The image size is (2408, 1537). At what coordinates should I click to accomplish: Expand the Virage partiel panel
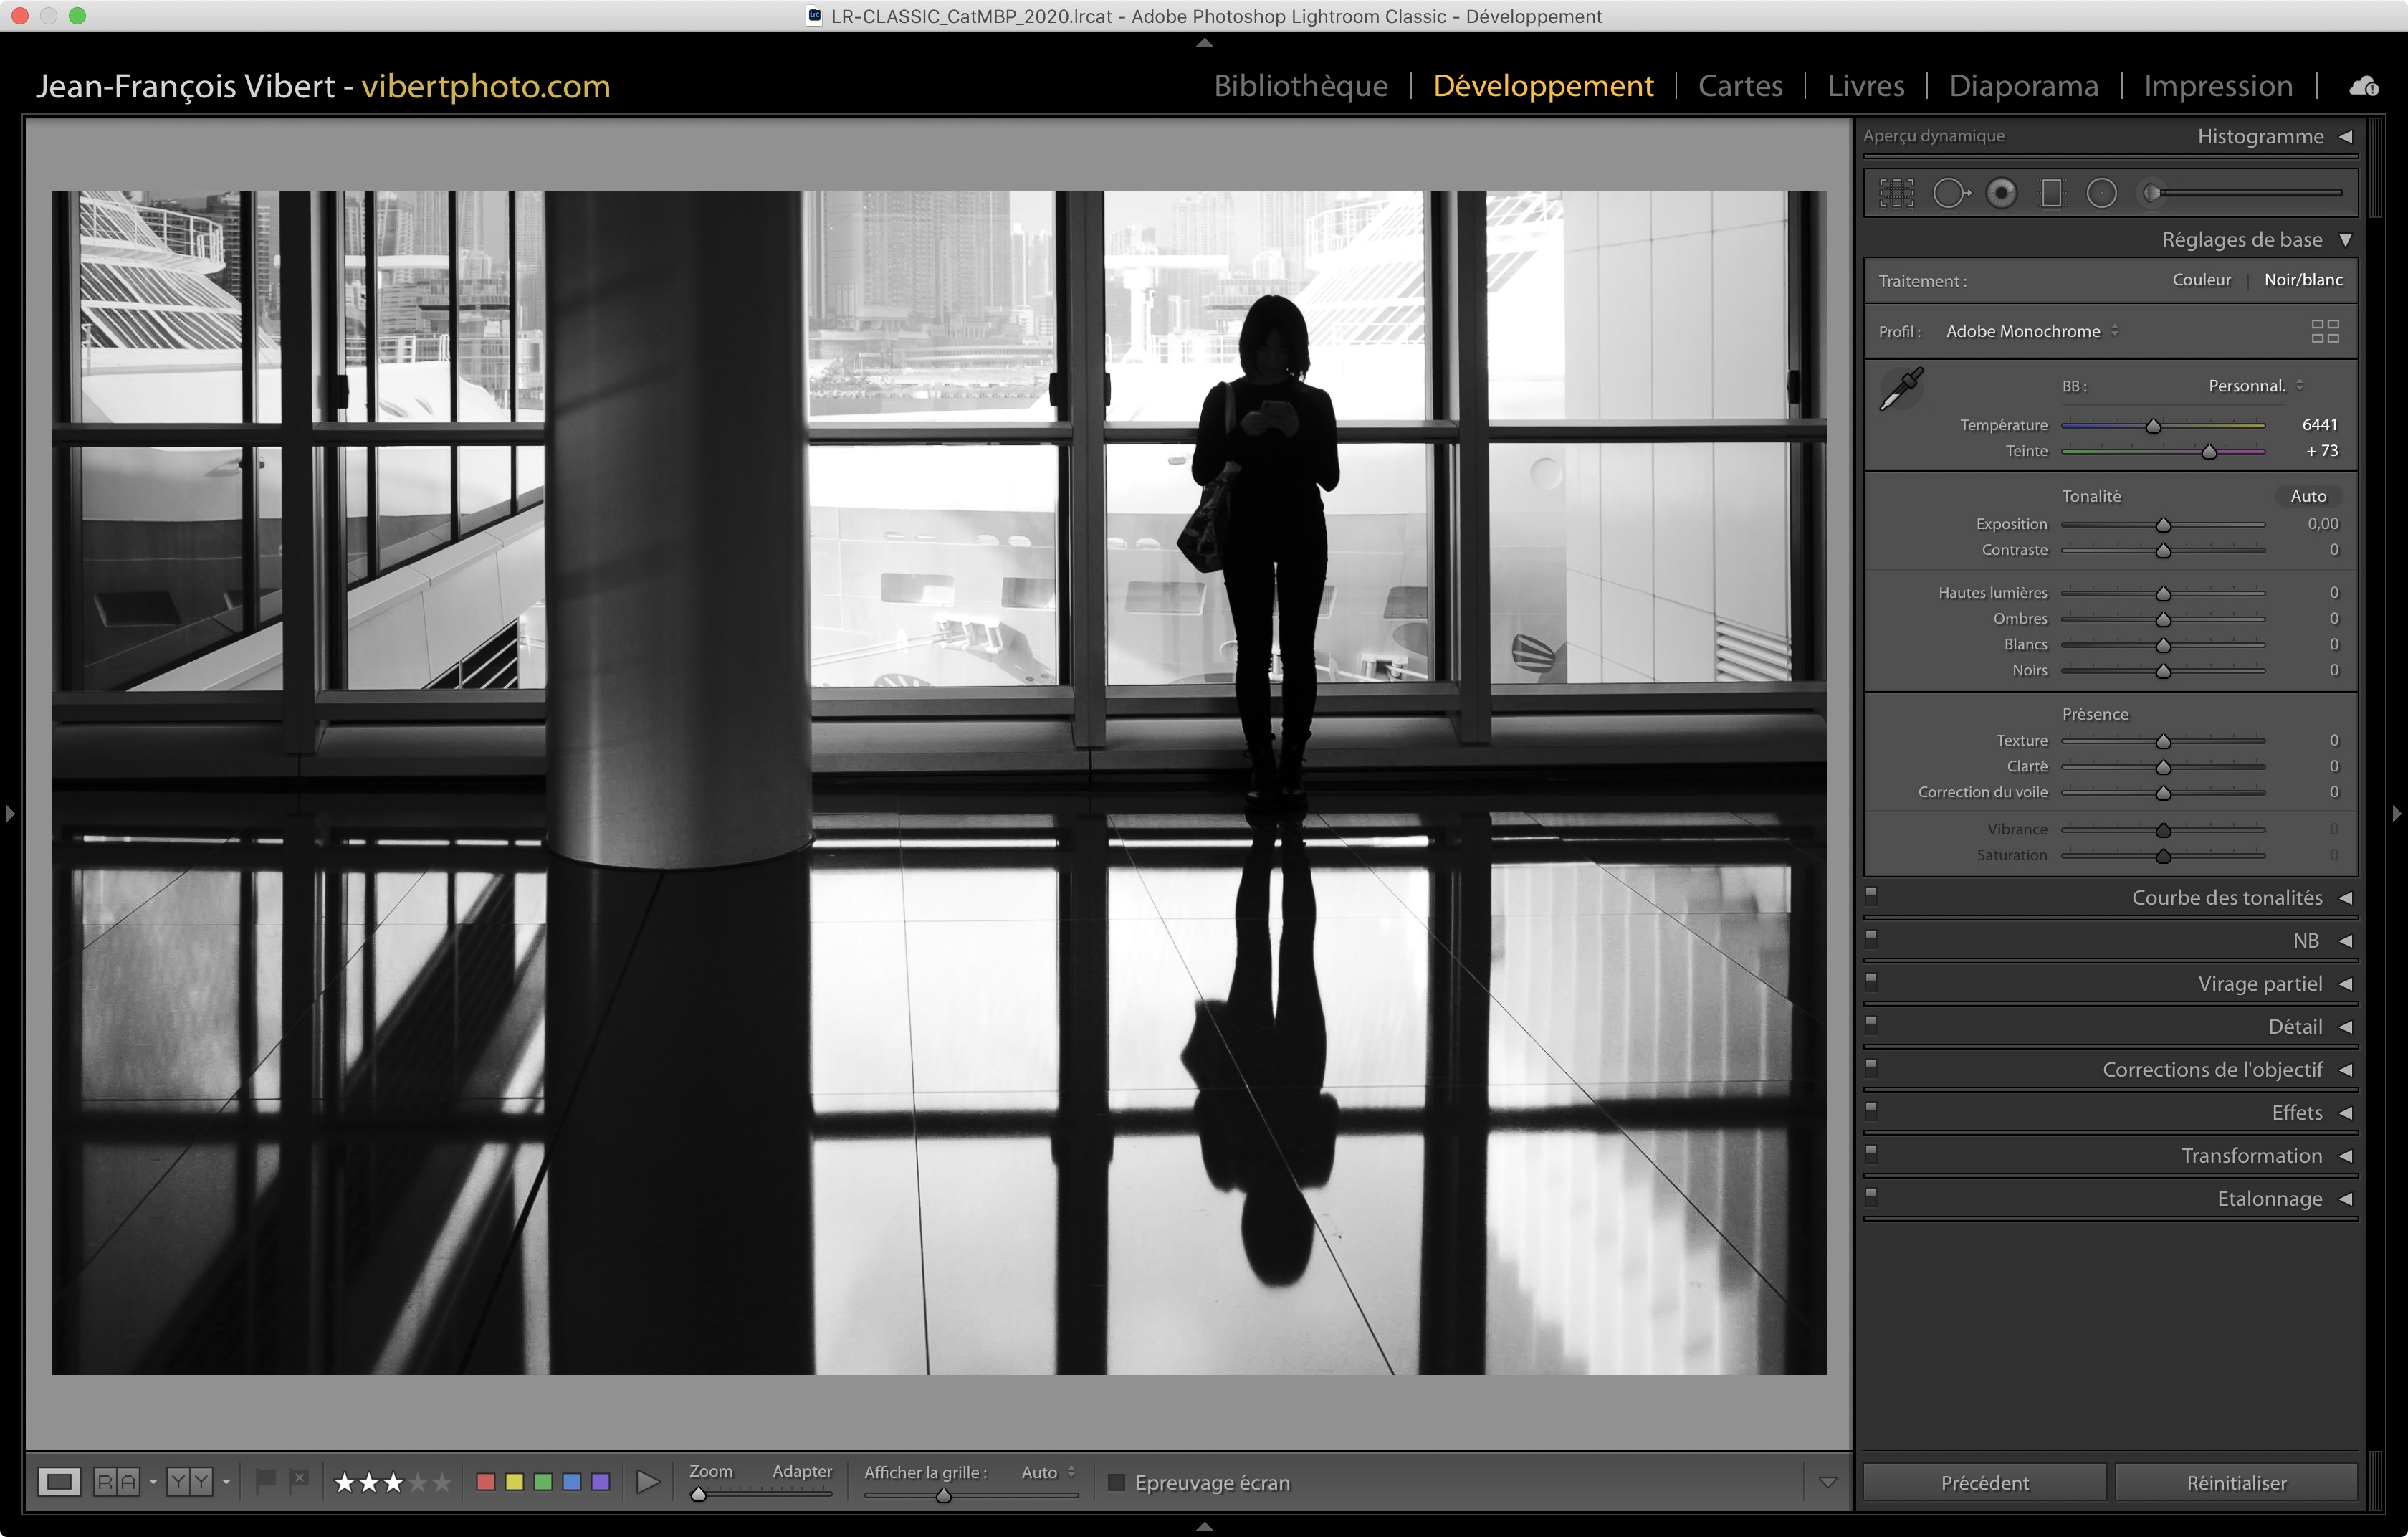tap(2259, 984)
